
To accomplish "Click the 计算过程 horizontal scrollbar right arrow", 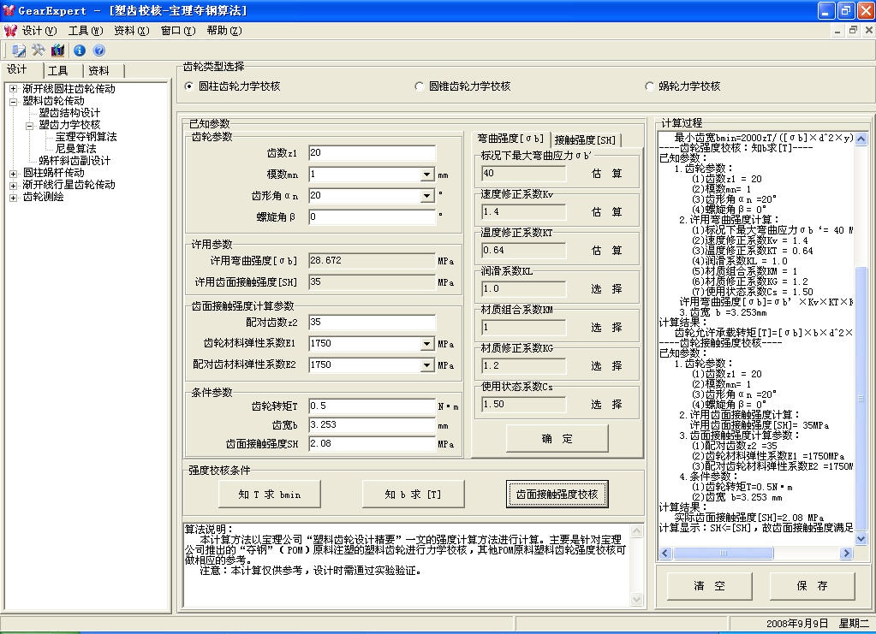I will point(846,553).
